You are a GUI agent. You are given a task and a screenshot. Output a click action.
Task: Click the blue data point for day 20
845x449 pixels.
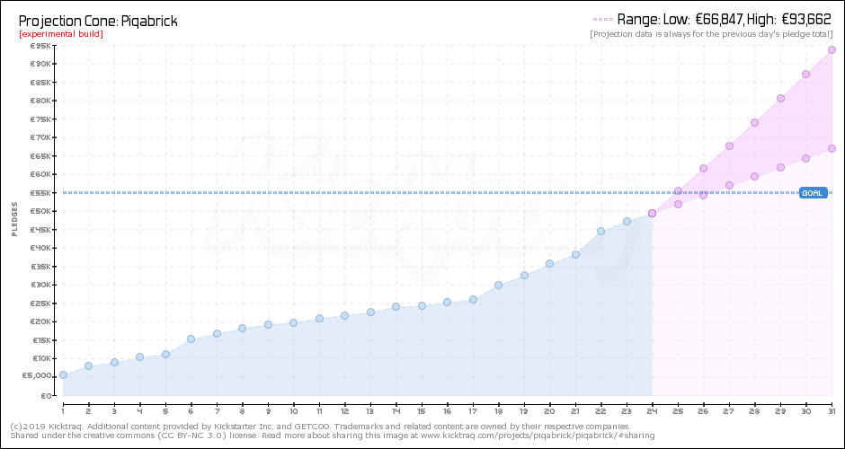coord(549,264)
